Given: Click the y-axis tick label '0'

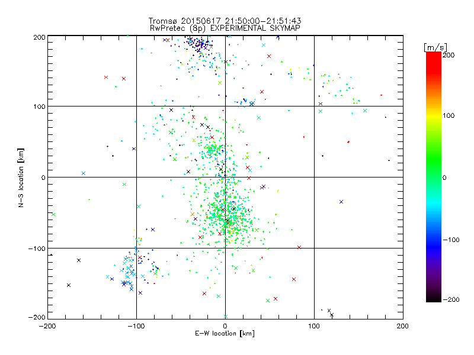Looking at the screenshot, I should pos(43,177).
